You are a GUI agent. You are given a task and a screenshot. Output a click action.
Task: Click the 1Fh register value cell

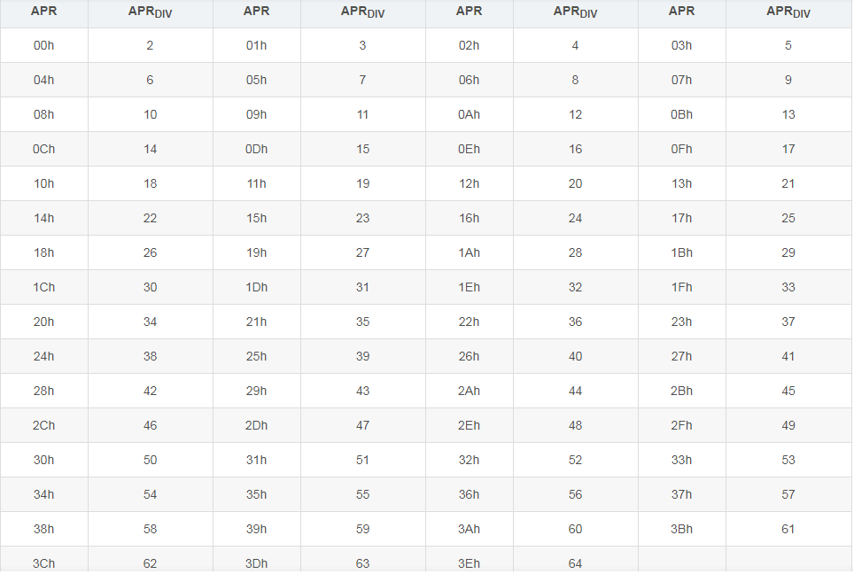point(681,287)
